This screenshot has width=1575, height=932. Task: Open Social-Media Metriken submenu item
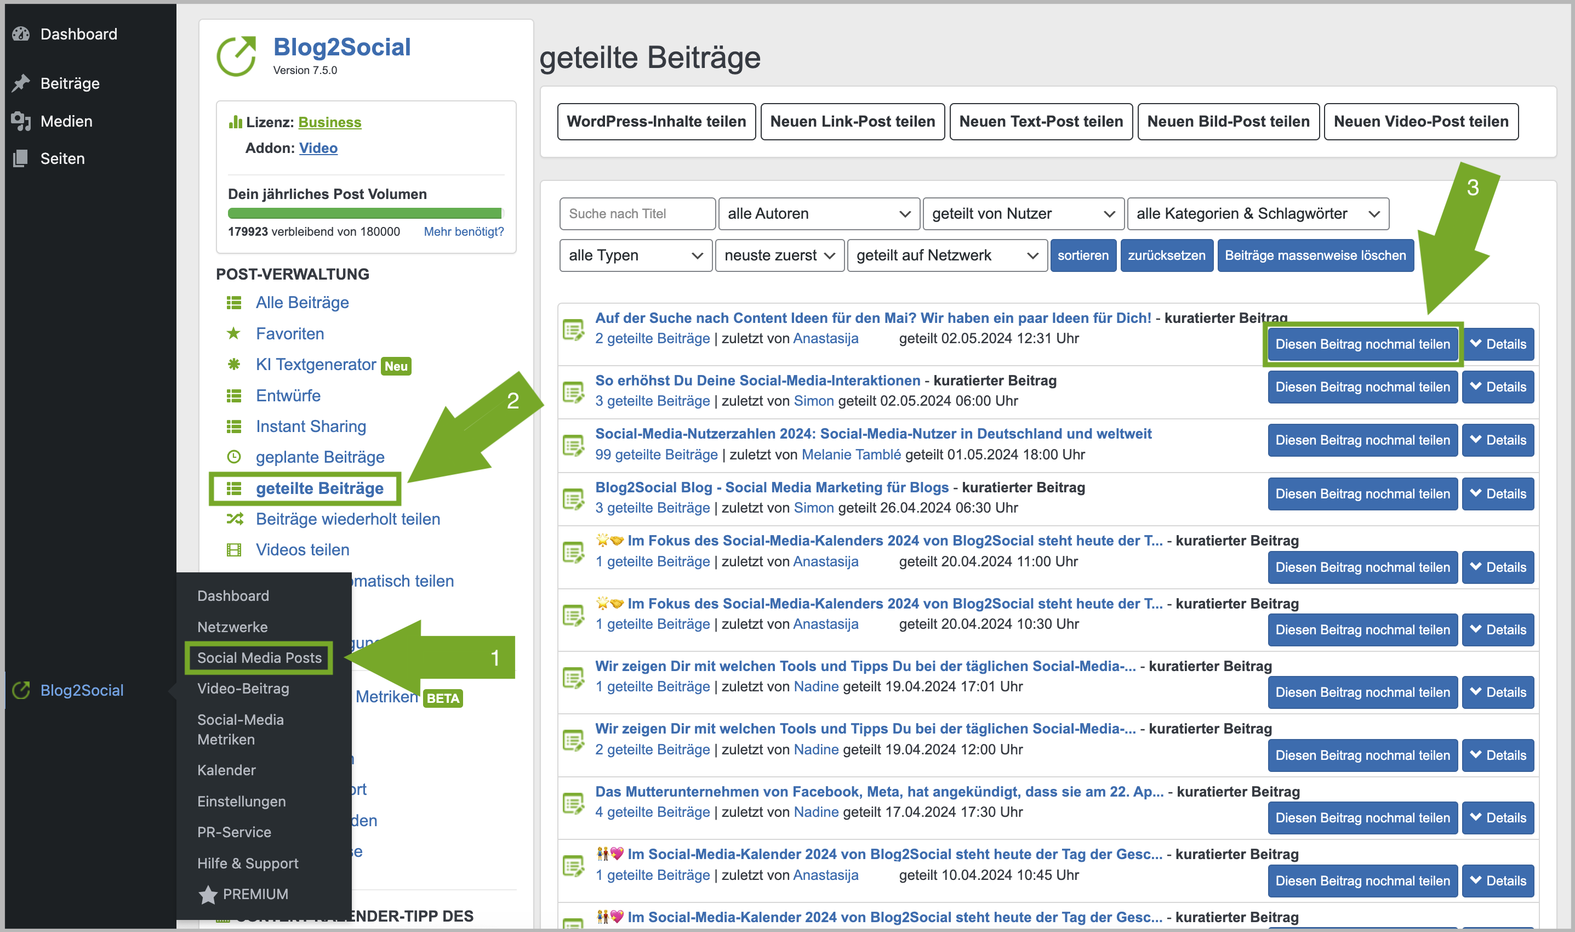click(x=241, y=729)
